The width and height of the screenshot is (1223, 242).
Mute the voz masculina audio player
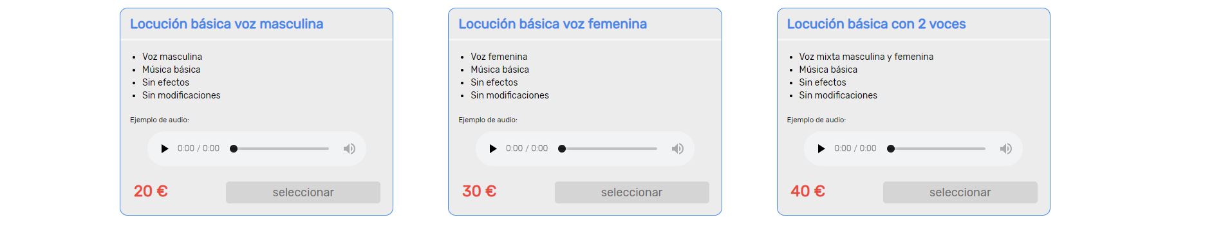tap(350, 149)
